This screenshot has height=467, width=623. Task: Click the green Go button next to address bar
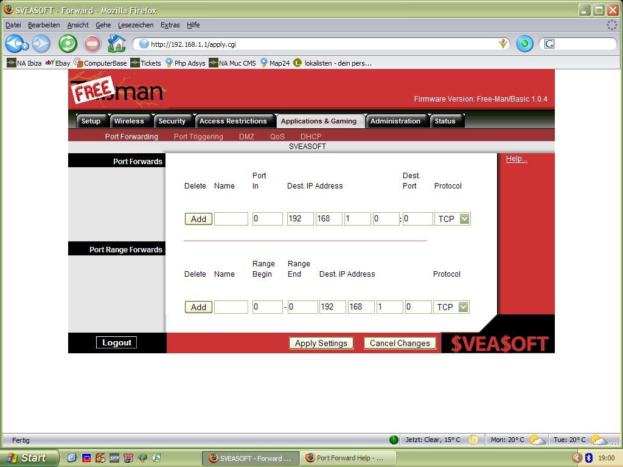pyautogui.click(x=524, y=44)
